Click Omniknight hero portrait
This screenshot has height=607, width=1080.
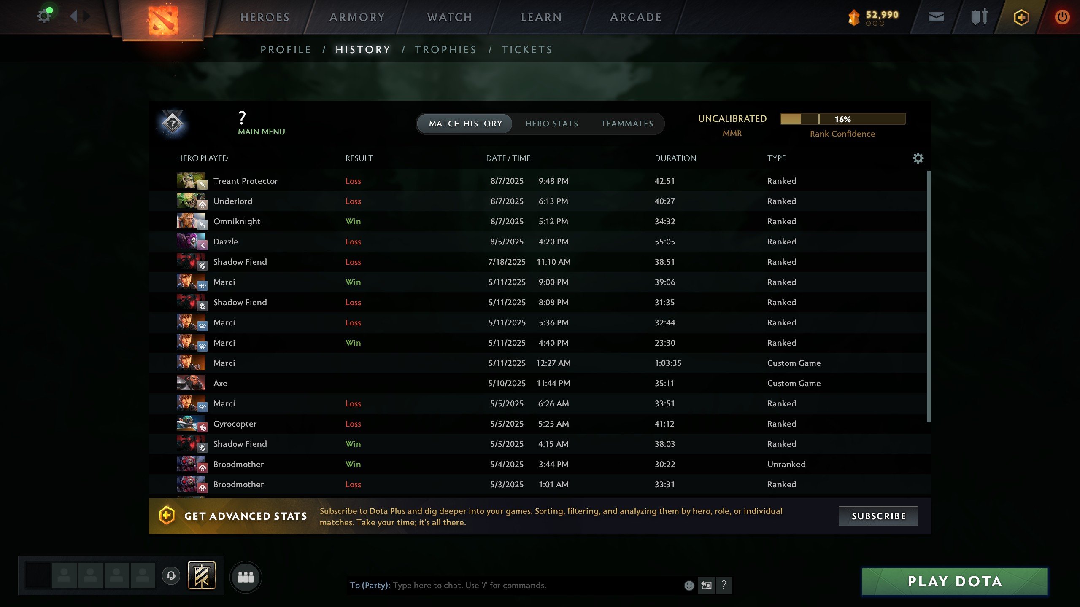(191, 221)
